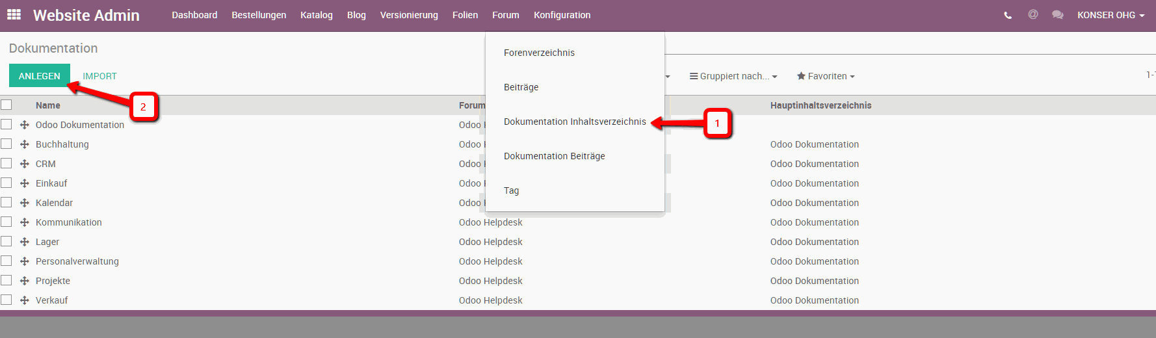Click drag handle icon for CRM row

pos(25,164)
